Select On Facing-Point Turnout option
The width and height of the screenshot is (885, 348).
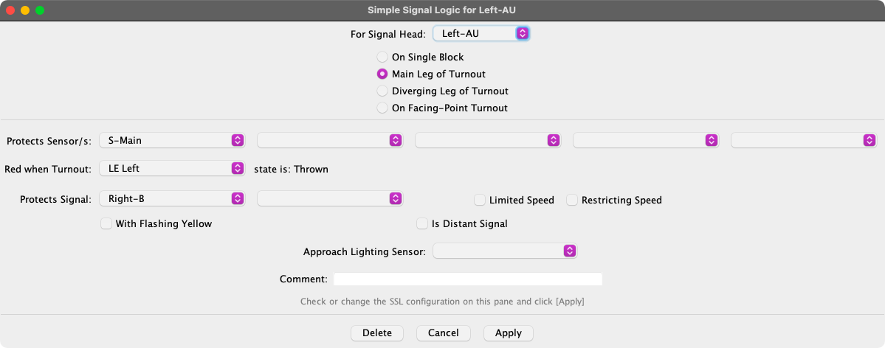coord(382,108)
